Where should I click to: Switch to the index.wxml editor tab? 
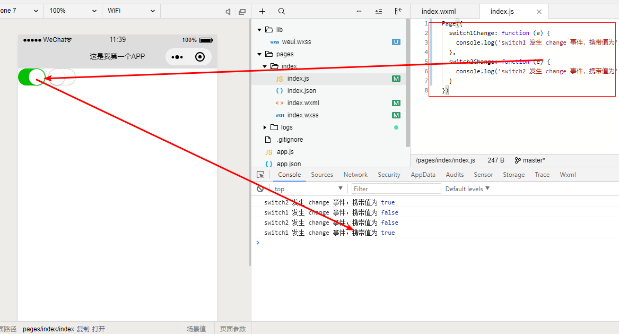pyautogui.click(x=438, y=11)
